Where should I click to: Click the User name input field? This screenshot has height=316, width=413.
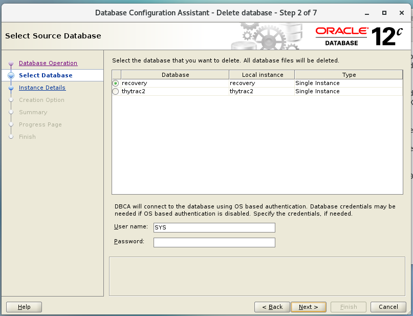[x=214, y=227]
